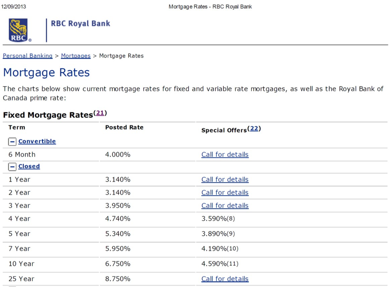Select the 6.750% posted rate
Image resolution: width=392 pixels, height=287 pixels.
(x=118, y=264)
